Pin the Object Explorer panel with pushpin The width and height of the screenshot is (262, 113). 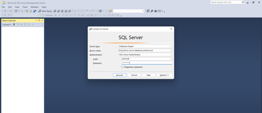click(x=39, y=20)
